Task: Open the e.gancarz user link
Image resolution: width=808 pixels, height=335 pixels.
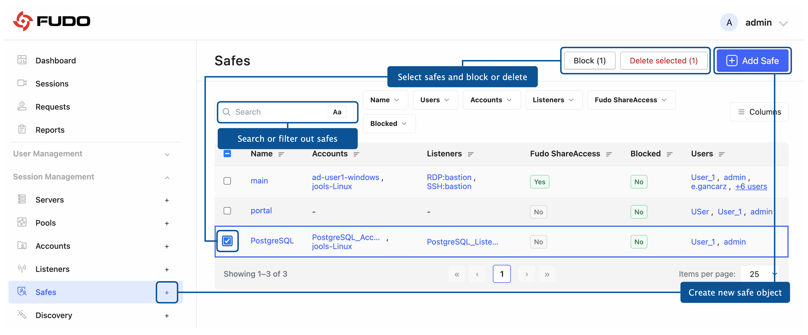Action: tap(708, 187)
